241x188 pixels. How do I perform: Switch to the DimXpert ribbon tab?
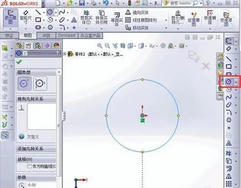[x=67, y=35]
